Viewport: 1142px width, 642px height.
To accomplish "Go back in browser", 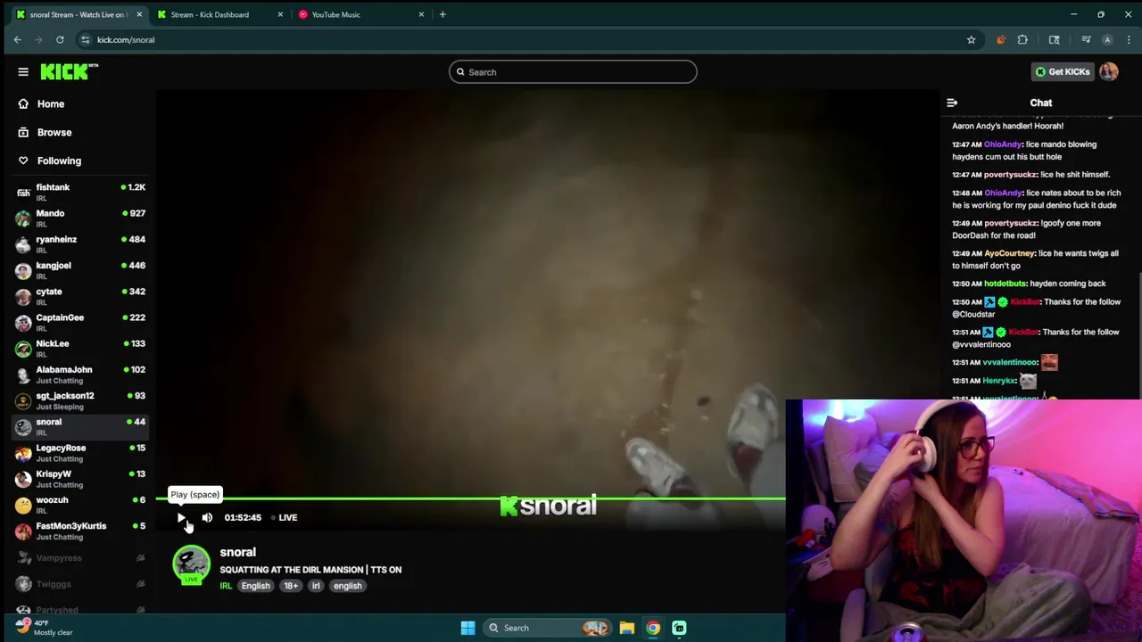I will [x=17, y=39].
